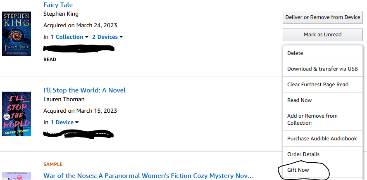Open War of the Noses cover thumbnail
Viewport: 367px width, 180px height.
(x=17, y=176)
